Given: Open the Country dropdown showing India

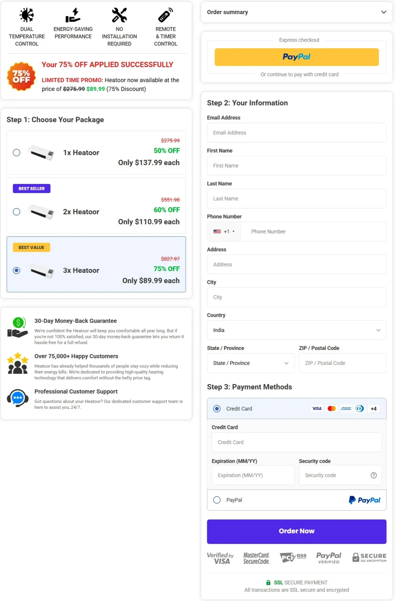Looking at the screenshot, I should click(297, 330).
